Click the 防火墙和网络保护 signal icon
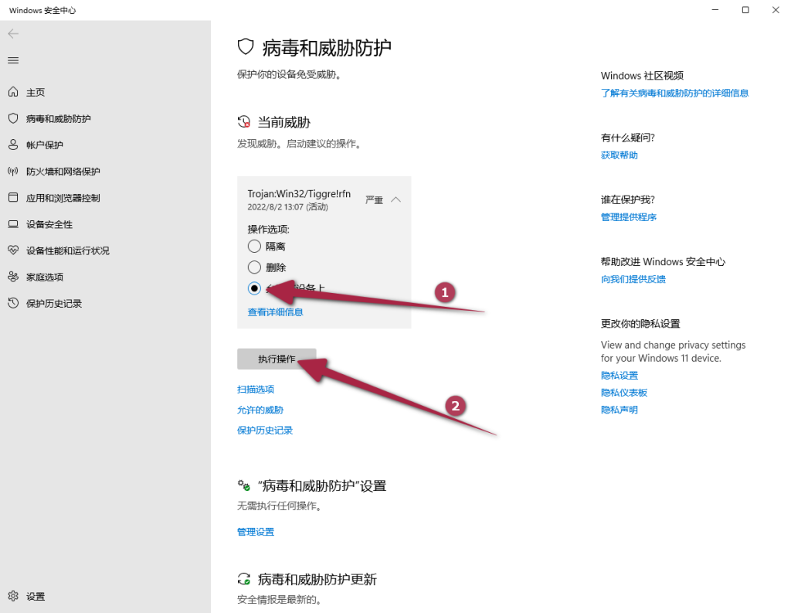This screenshot has height=613, width=791. 13,171
